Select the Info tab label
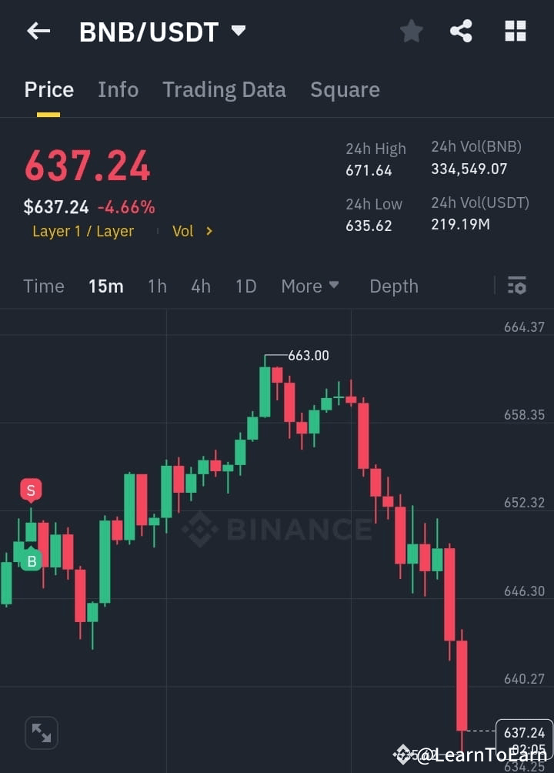This screenshot has height=773, width=554. pos(118,89)
